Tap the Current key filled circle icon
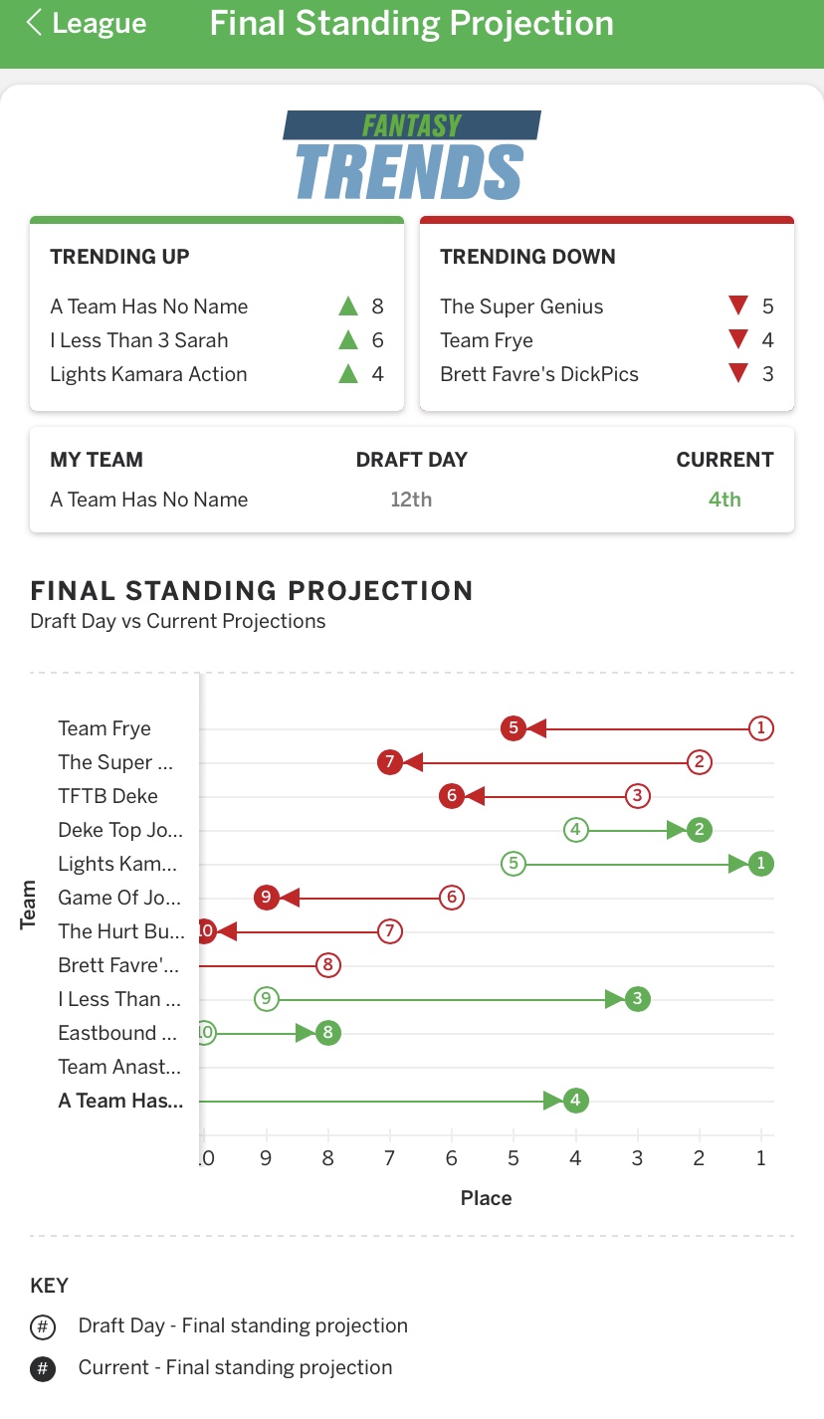This screenshot has width=824, height=1419. (x=43, y=1369)
